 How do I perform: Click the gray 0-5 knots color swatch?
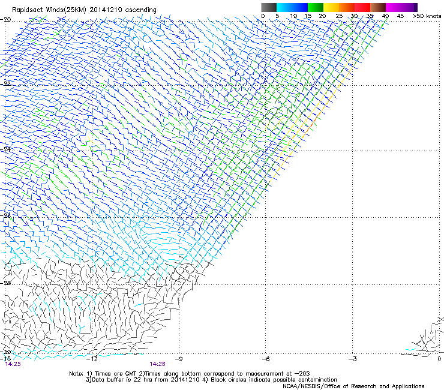(269, 7)
